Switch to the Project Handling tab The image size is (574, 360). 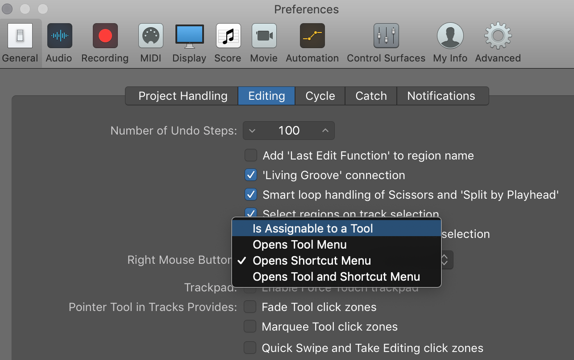[x=183, y=96]
